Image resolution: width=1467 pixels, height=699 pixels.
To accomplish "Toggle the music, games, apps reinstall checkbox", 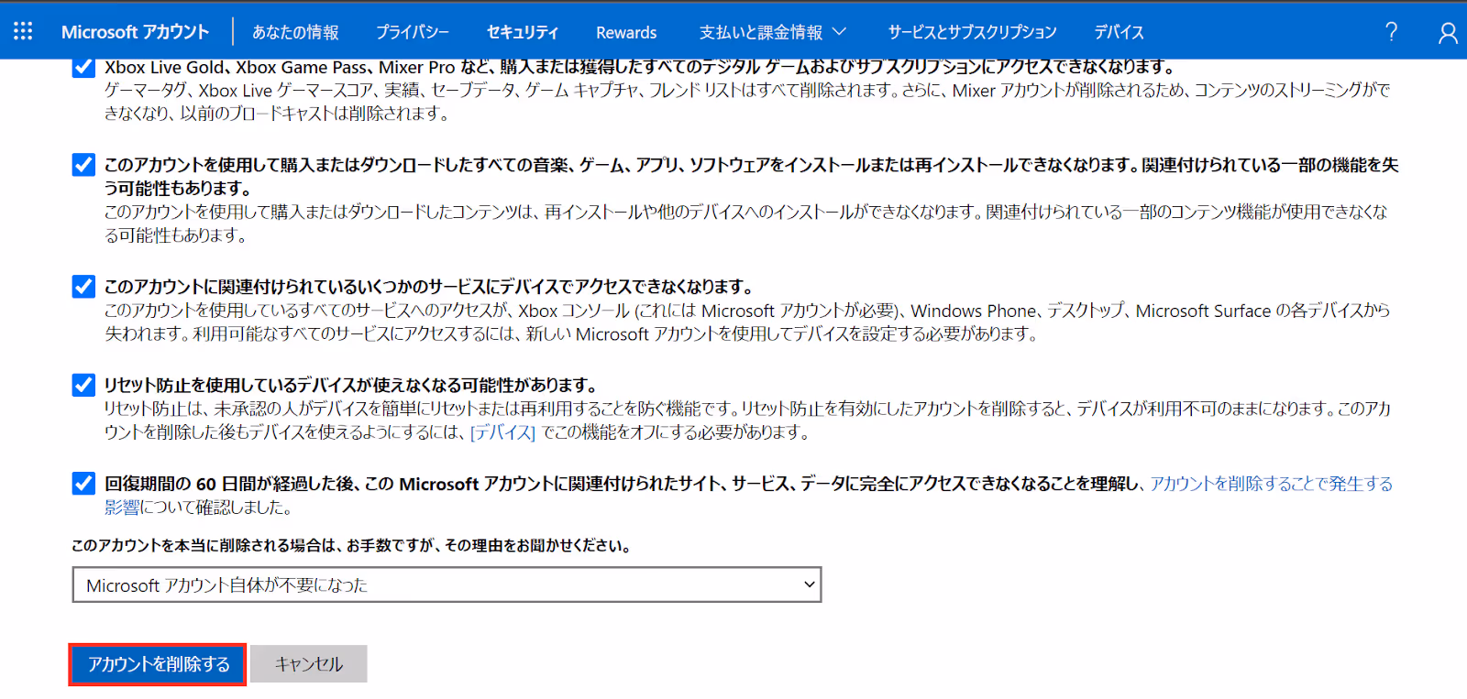I will [83, 165].
